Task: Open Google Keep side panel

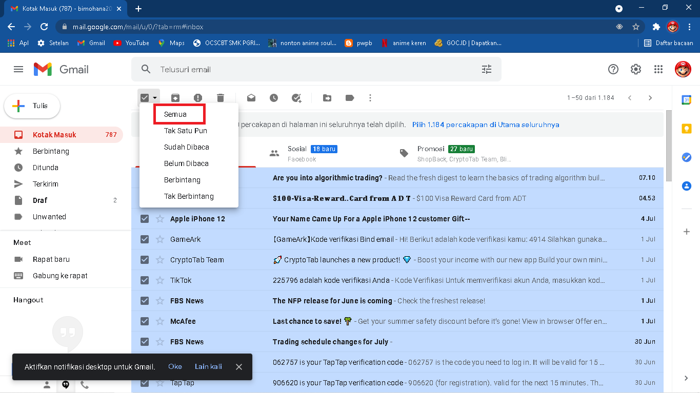Action: 686,129
